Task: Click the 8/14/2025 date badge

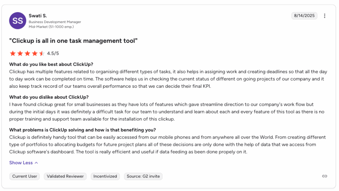Action: (x=304, y=16)
